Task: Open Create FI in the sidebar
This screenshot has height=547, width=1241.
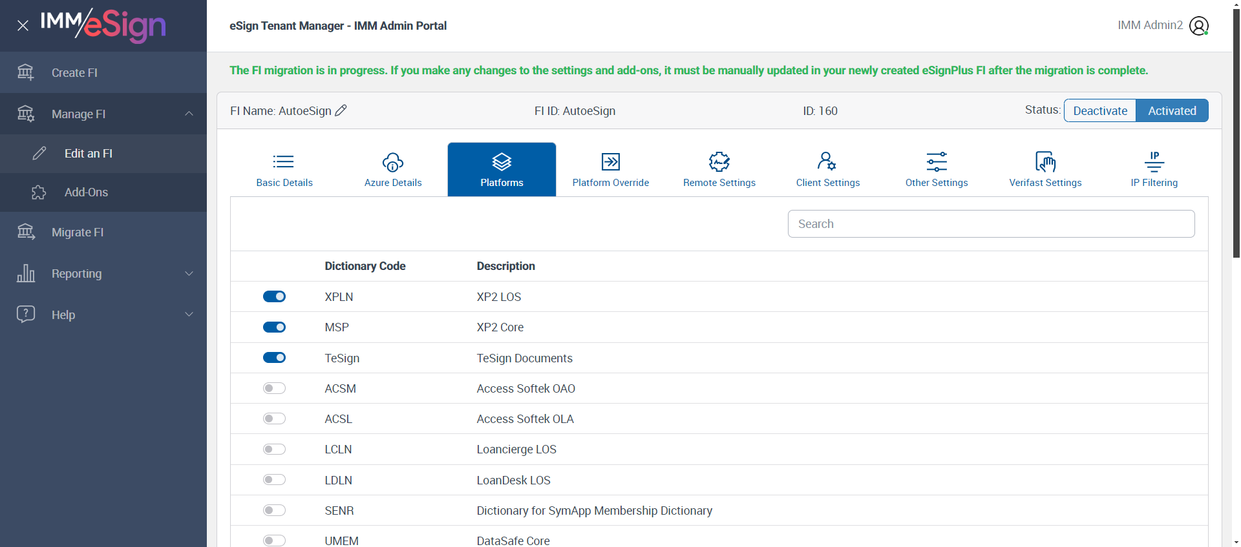Action: 103,72
